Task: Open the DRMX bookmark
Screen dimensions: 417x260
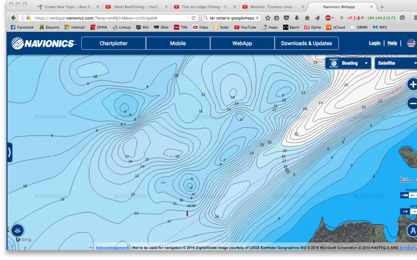Action: tap(359, 27)
